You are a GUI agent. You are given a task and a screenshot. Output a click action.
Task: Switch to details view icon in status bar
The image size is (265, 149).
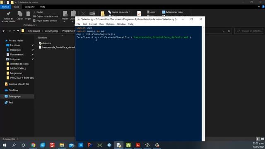click(258, 139)
